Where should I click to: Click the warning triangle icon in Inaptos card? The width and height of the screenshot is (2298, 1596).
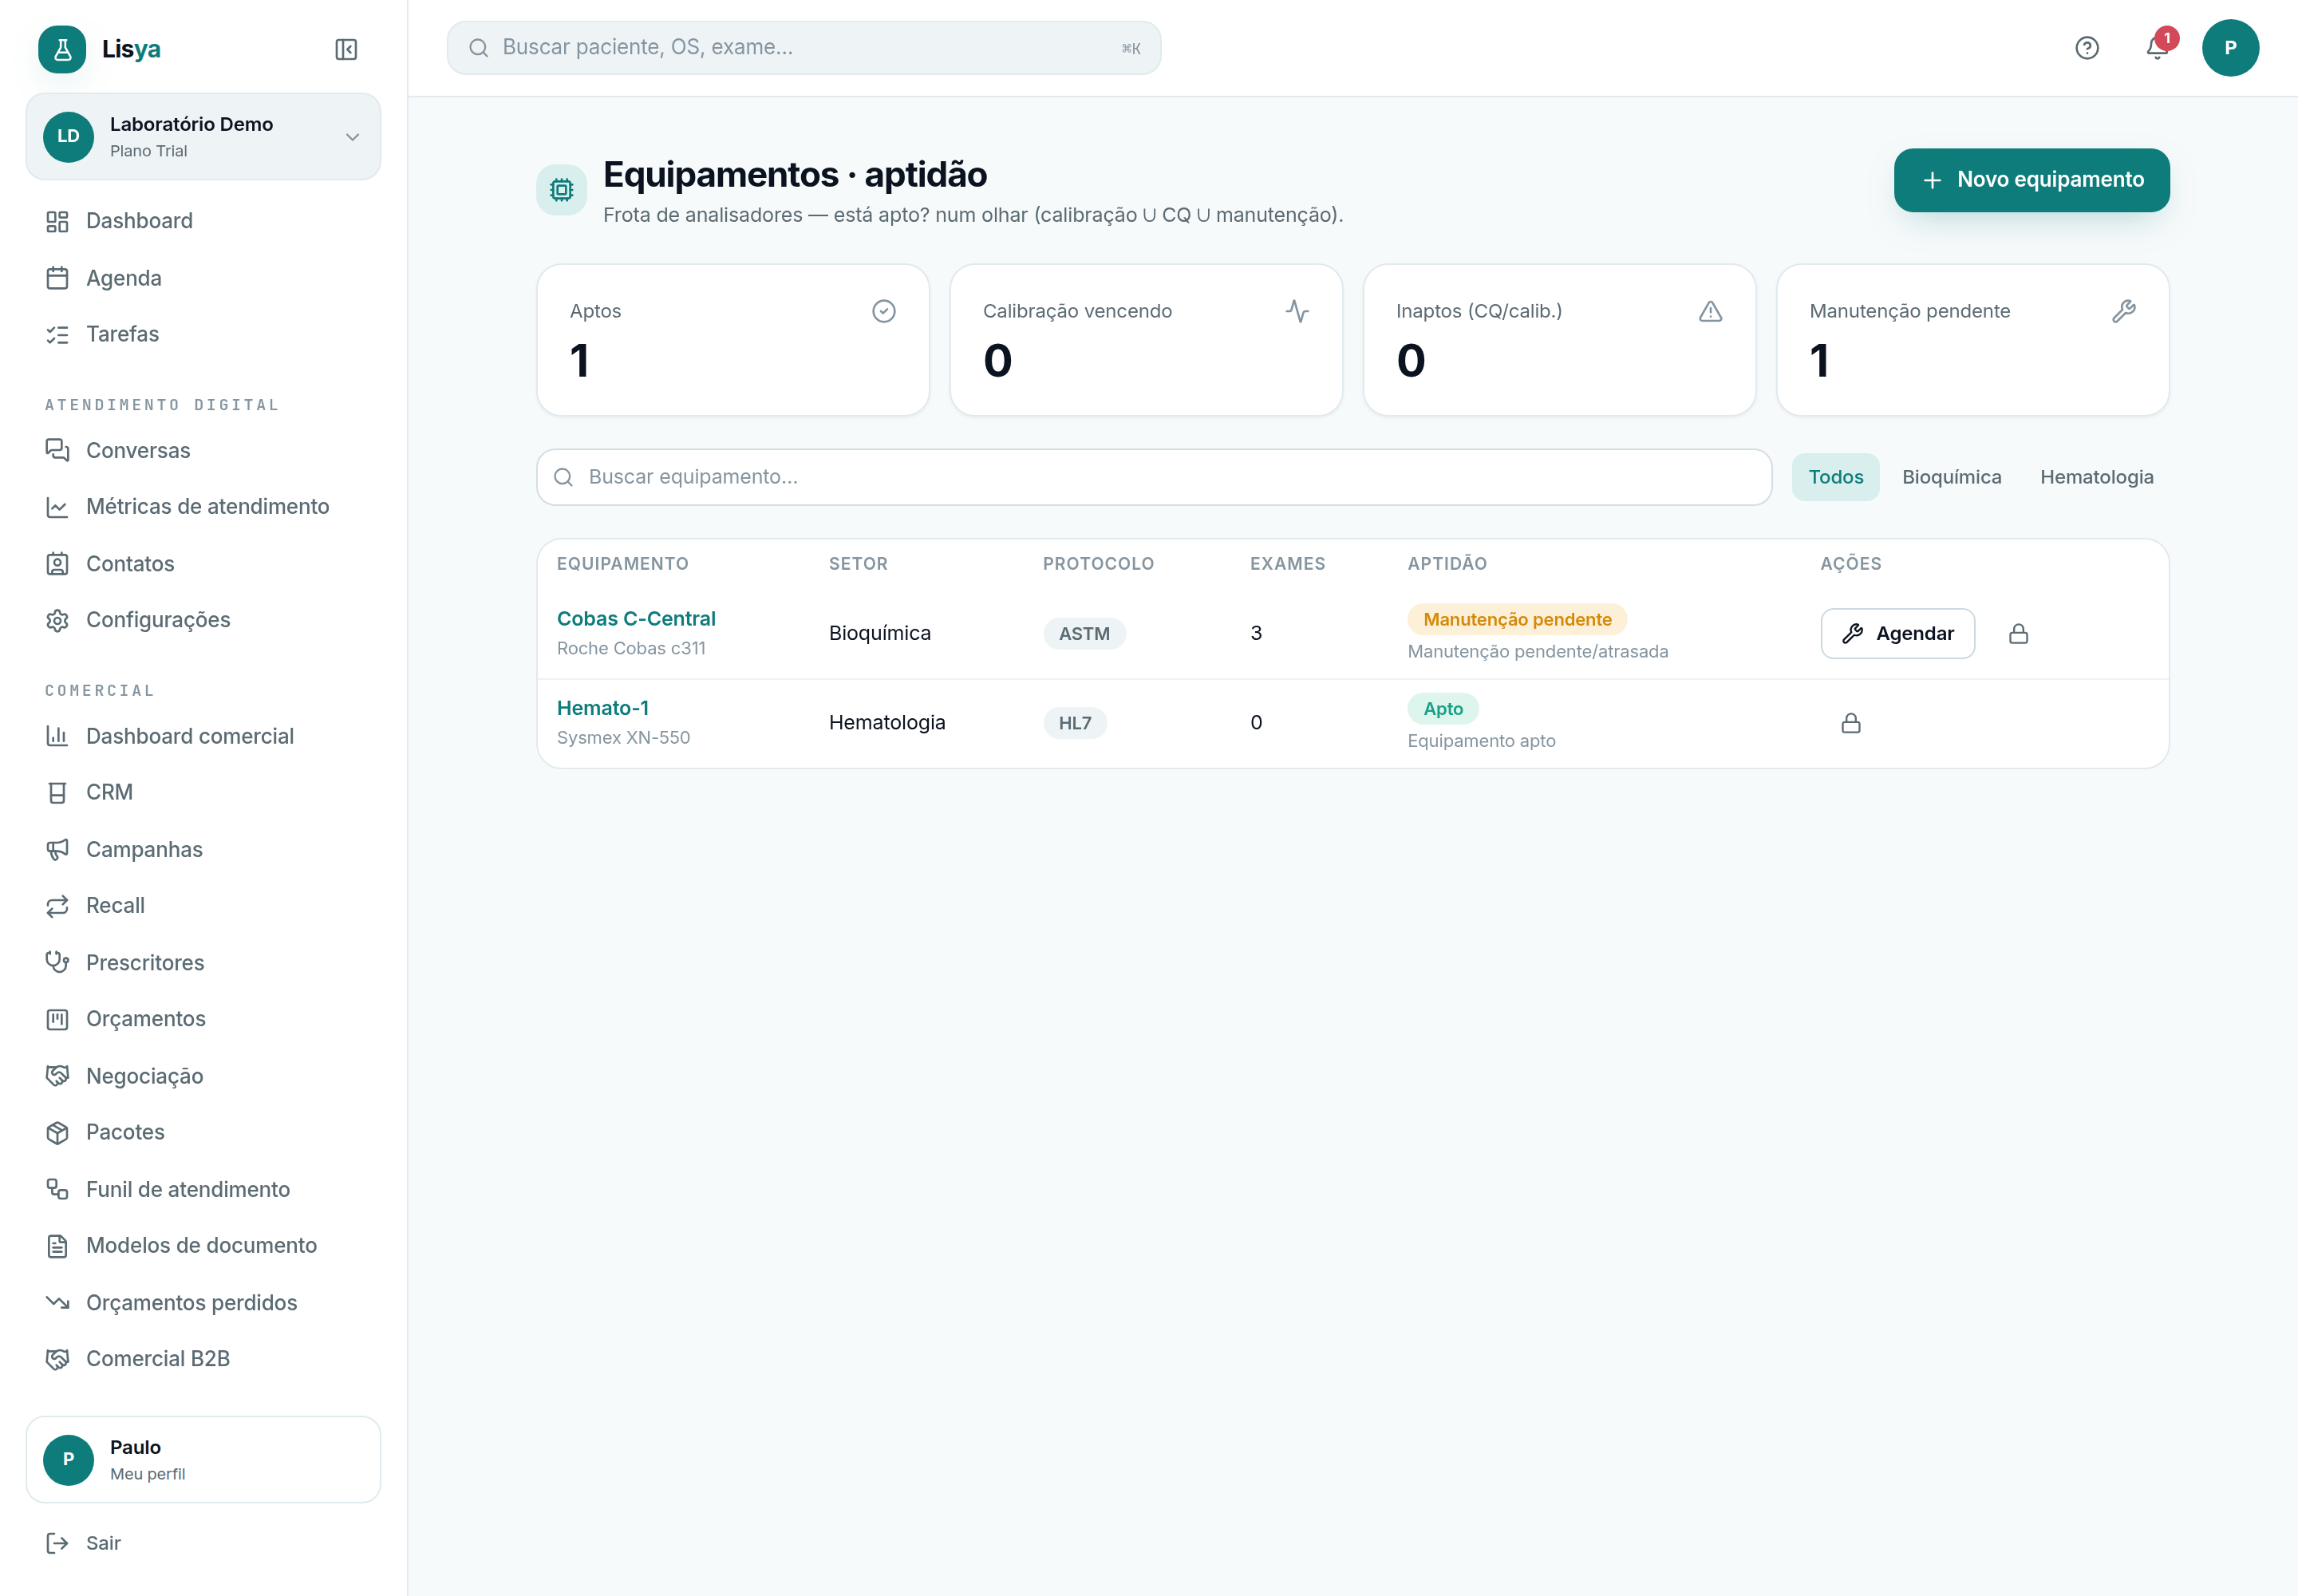[x=1711, y=311]
